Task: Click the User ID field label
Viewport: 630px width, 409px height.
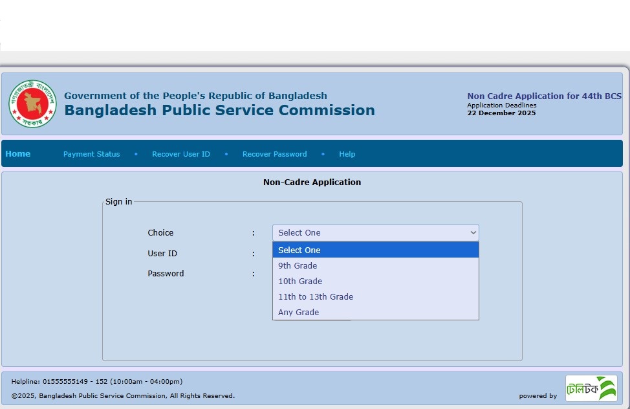Action: point(162,254)
